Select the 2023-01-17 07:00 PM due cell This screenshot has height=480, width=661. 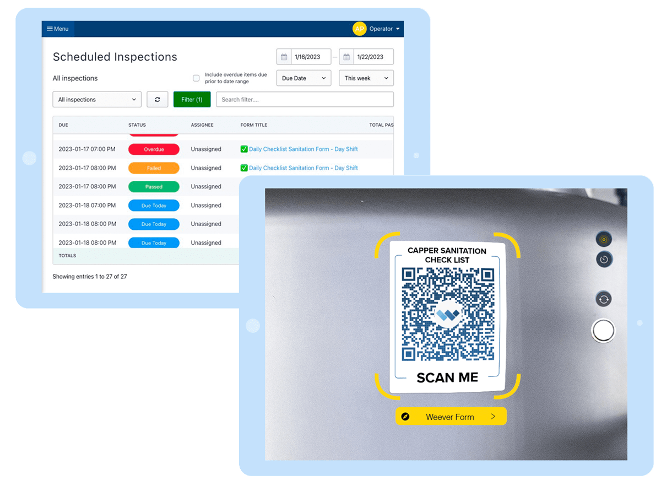pos(87,149)
